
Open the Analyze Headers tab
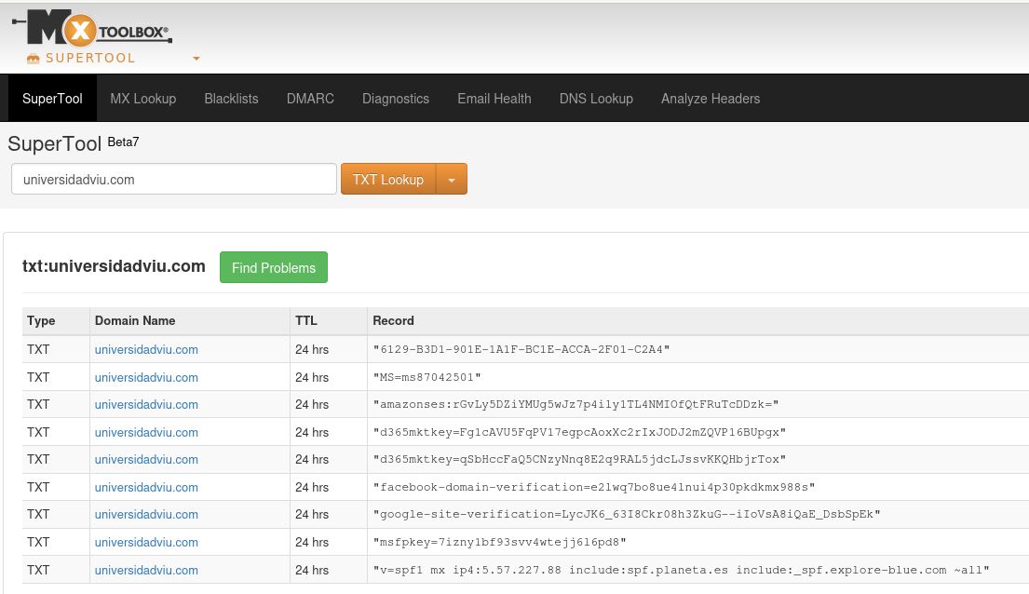point(711,99)
